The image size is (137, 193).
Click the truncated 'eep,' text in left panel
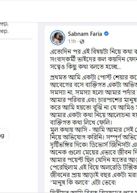pos(4,24)
